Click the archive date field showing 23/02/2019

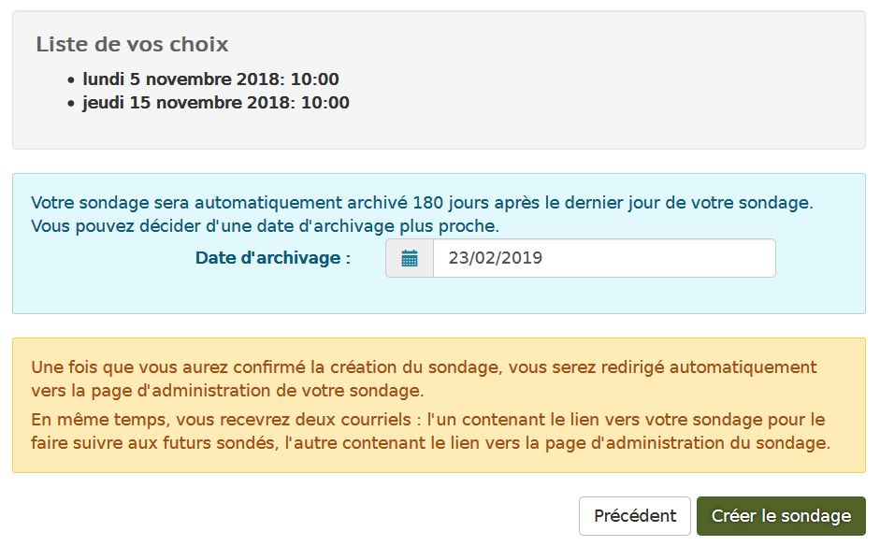[604, 258]
